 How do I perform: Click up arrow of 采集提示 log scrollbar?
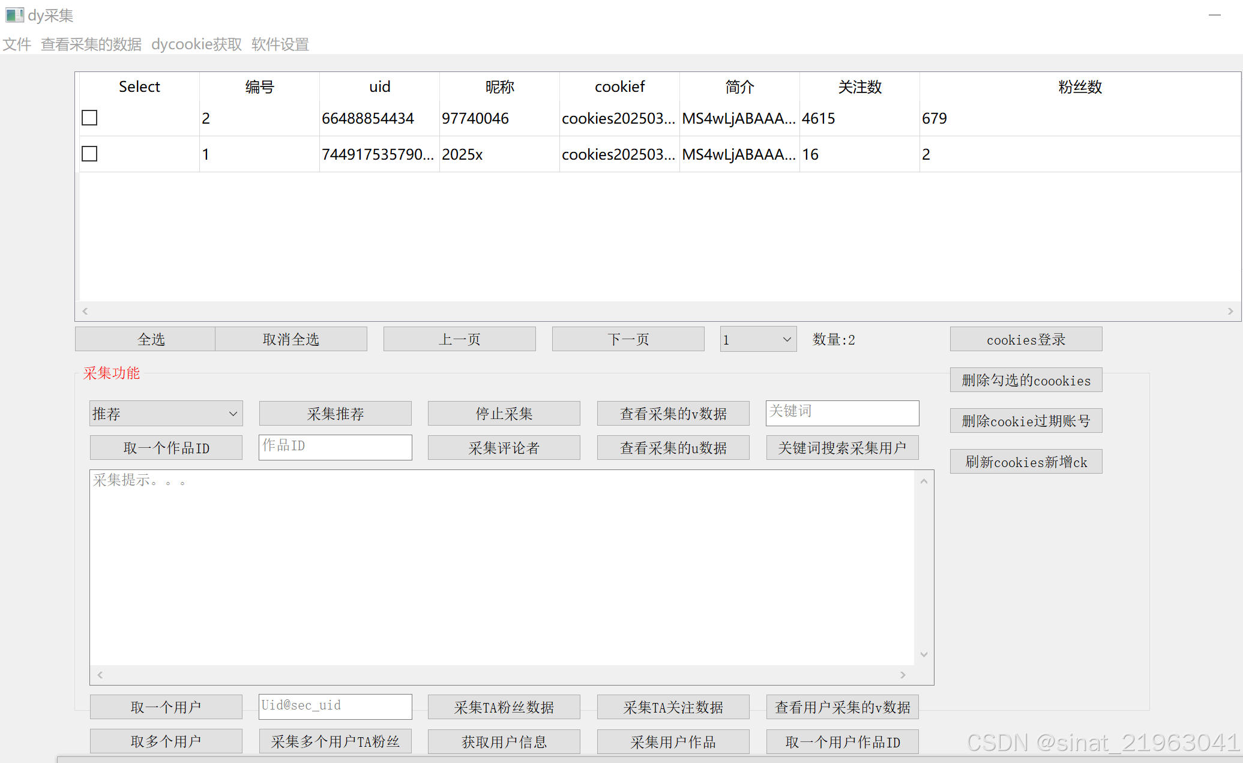tap(924, 481)
